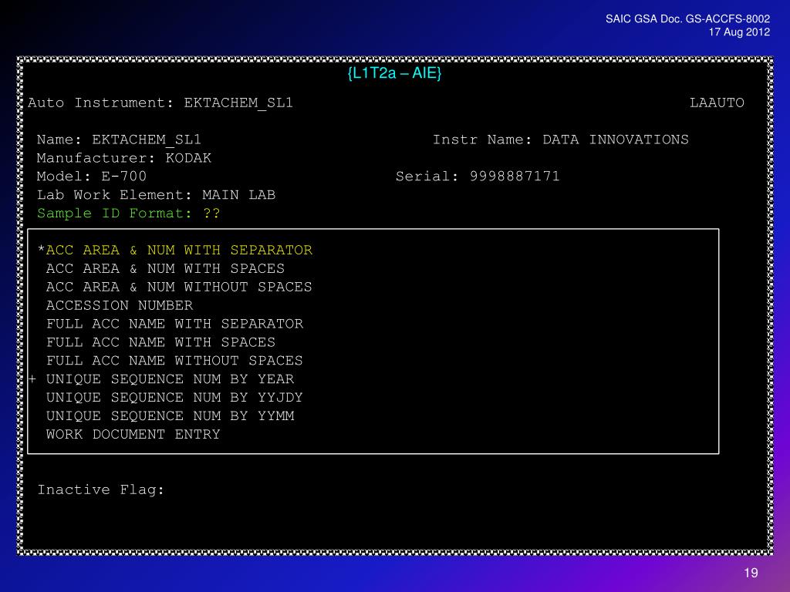Select the Name field value EKTACHEM_SL1

(x=147, y=140)
